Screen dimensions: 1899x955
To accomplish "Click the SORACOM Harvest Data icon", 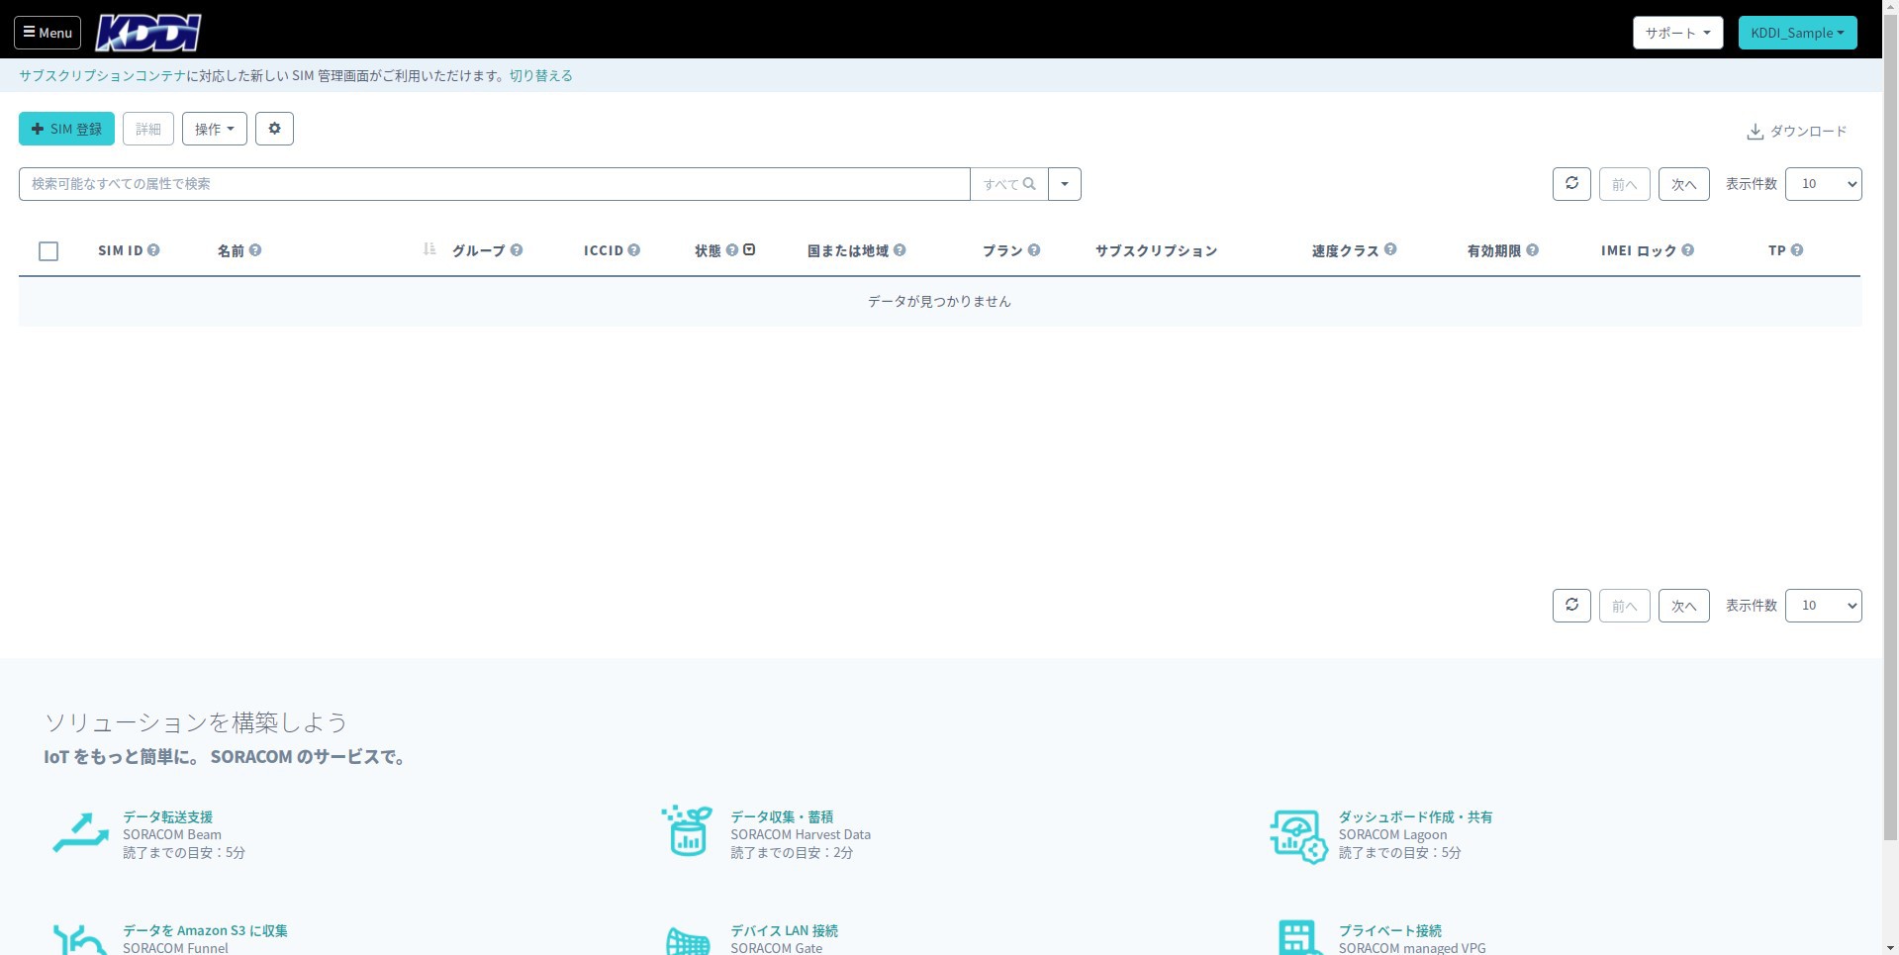I will pyautogui.click(x=687, y=830).
